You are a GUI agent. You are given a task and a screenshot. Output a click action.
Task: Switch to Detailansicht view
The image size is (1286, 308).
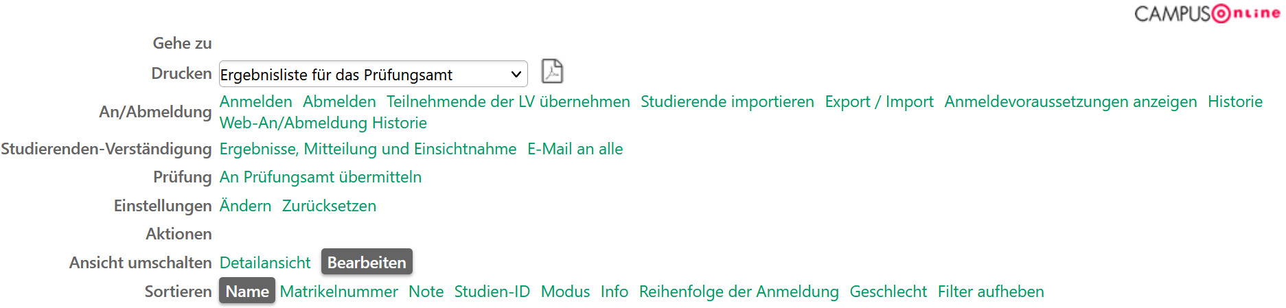(265, 263)
